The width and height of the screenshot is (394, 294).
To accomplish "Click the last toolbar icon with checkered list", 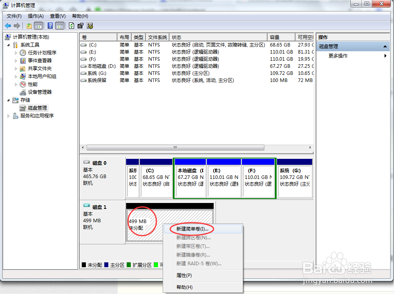I will coord(90,26).
